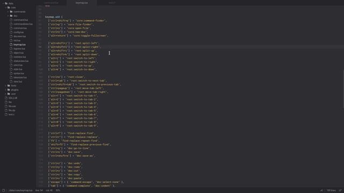Click the LF line-ending indicator
Image resolution: width=344 pixels, height=193 pixels.
(340, 190)
